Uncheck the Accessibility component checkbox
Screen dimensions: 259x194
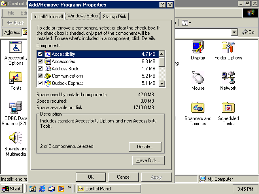click(40, 54)
